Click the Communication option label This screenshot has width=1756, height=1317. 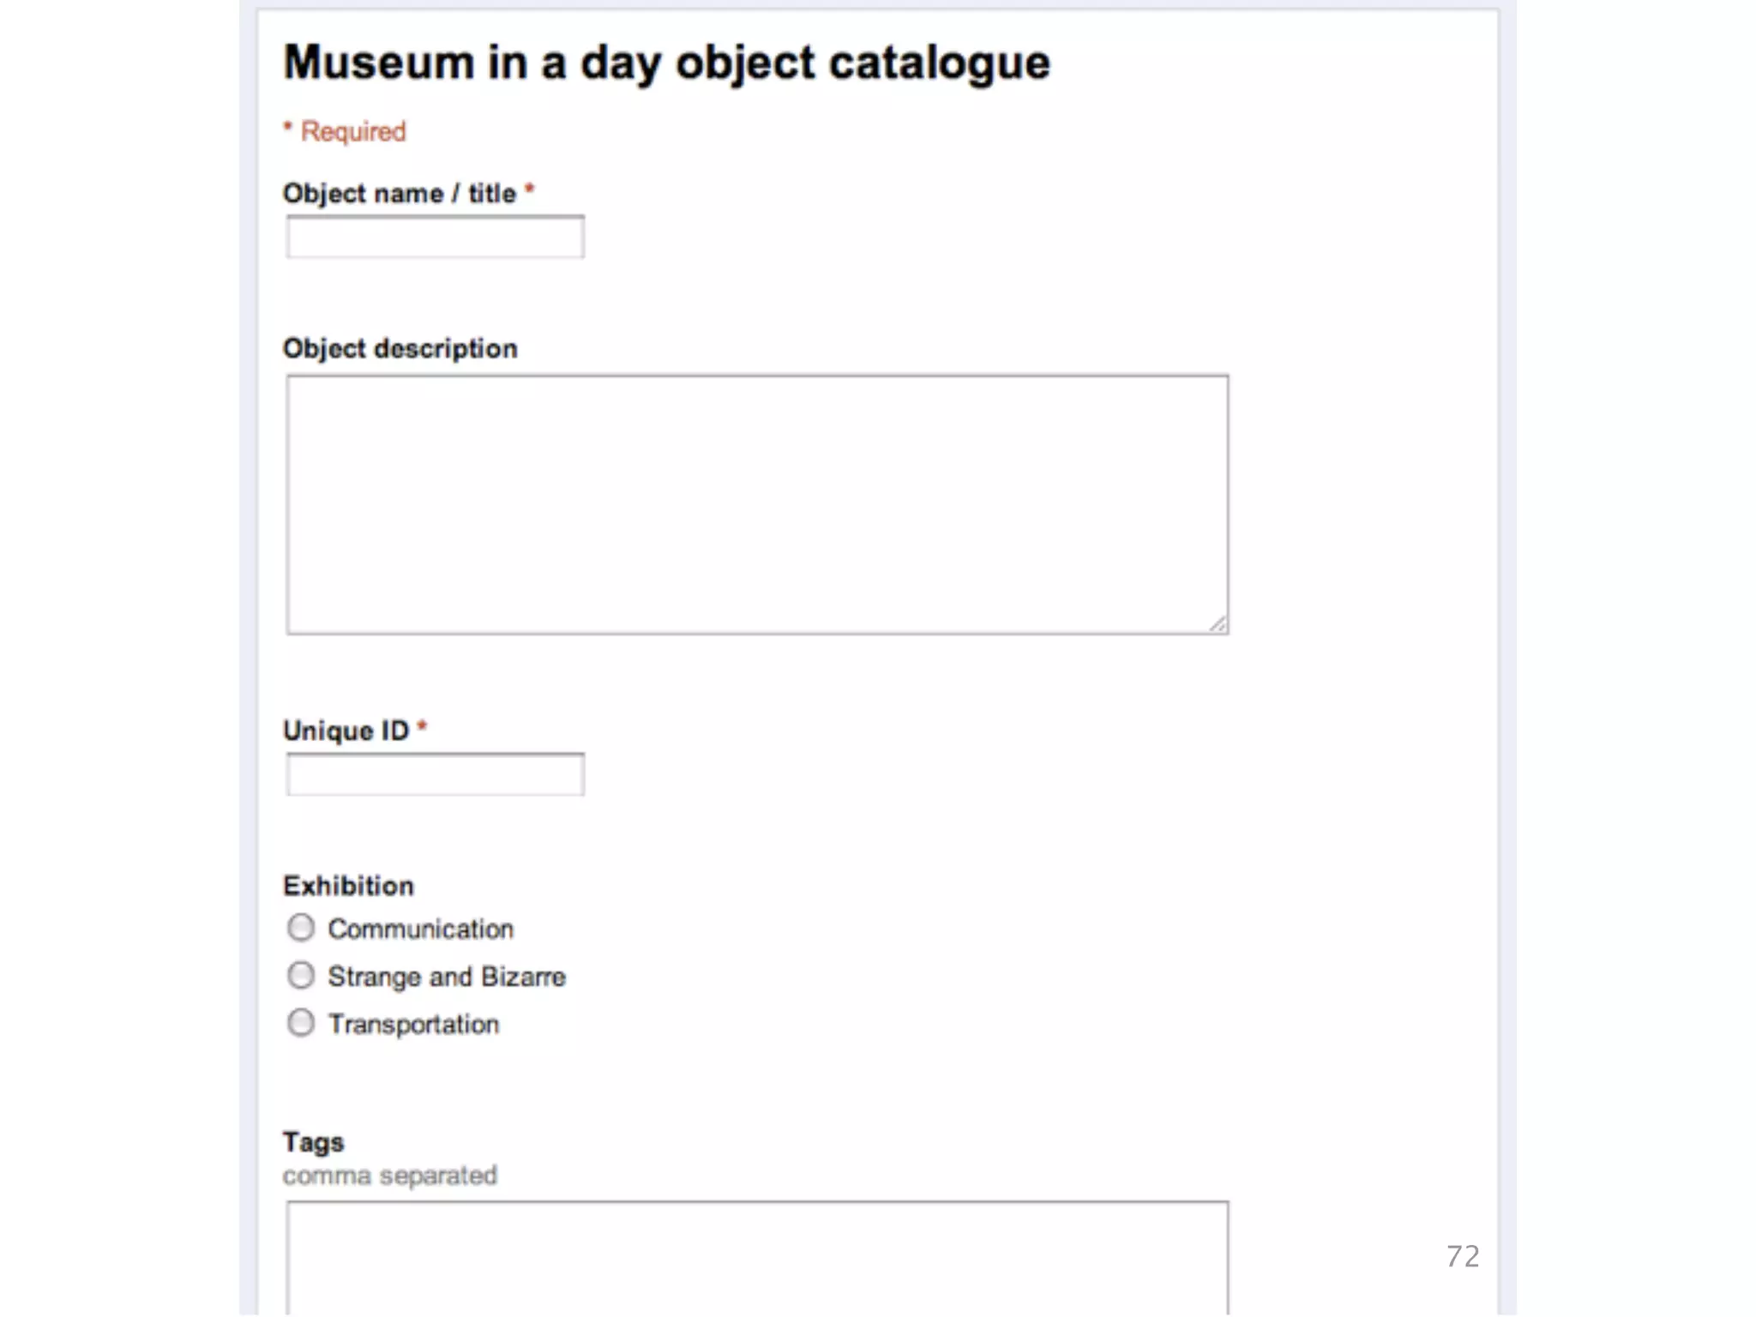coord(420,929)
